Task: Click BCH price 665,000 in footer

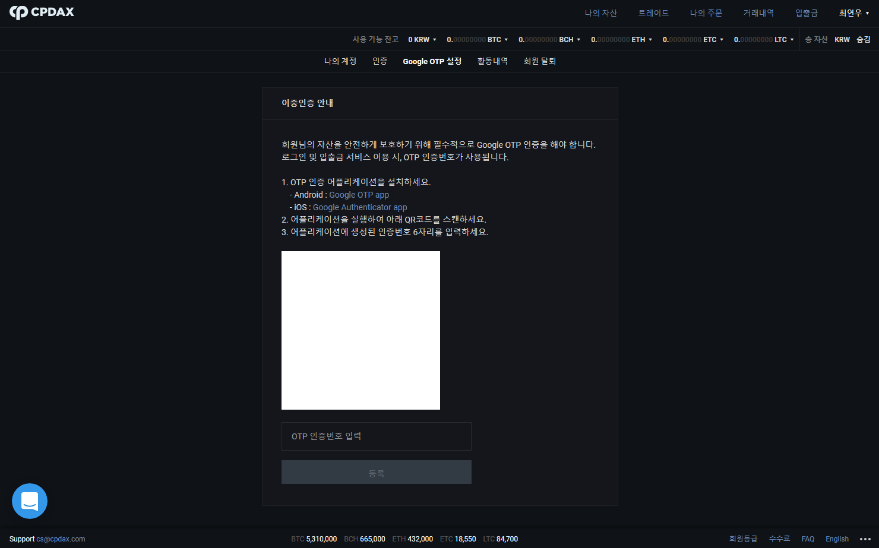Action: 372,539
